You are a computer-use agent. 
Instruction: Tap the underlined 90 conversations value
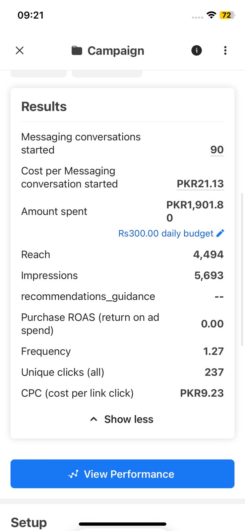tap(217, 150)
